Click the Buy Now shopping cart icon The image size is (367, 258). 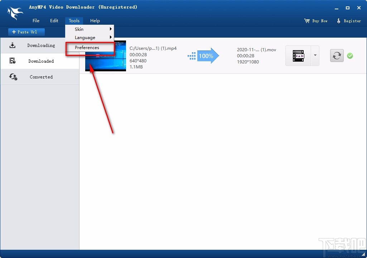(x=307, y=21)
